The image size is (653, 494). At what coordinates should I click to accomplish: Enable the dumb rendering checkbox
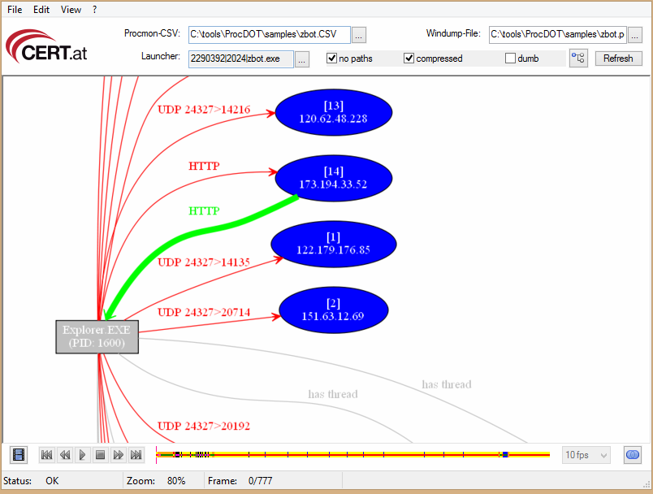click(512, 58)
